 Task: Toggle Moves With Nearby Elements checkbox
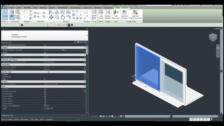coord(45,45)
